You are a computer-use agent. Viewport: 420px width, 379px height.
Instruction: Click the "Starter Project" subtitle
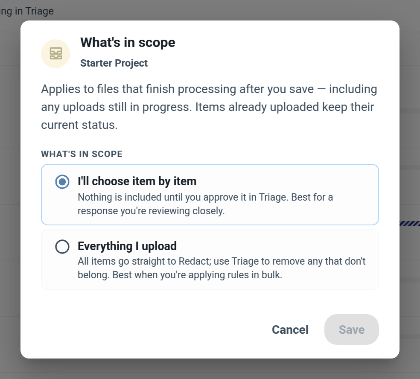[114, 63]
